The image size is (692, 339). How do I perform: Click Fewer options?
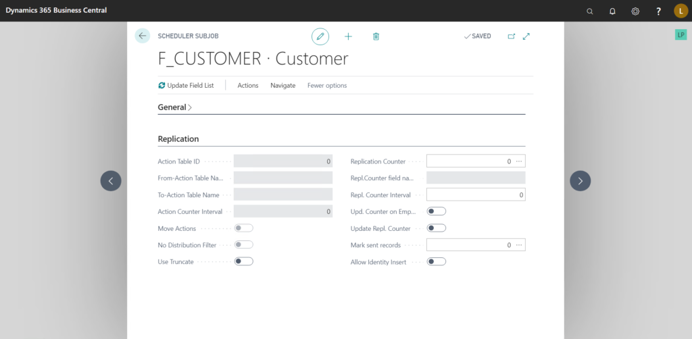(x=327, y=86)
